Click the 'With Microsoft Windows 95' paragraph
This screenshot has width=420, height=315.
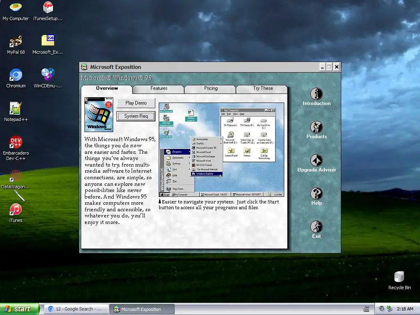(x=120, y=180)
